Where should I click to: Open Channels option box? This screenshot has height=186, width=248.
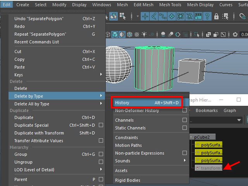pos(184,120)
